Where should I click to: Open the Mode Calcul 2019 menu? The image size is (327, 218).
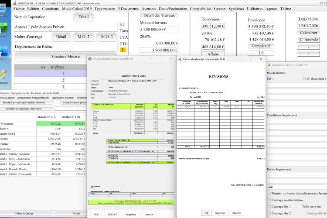coord(77,9)
